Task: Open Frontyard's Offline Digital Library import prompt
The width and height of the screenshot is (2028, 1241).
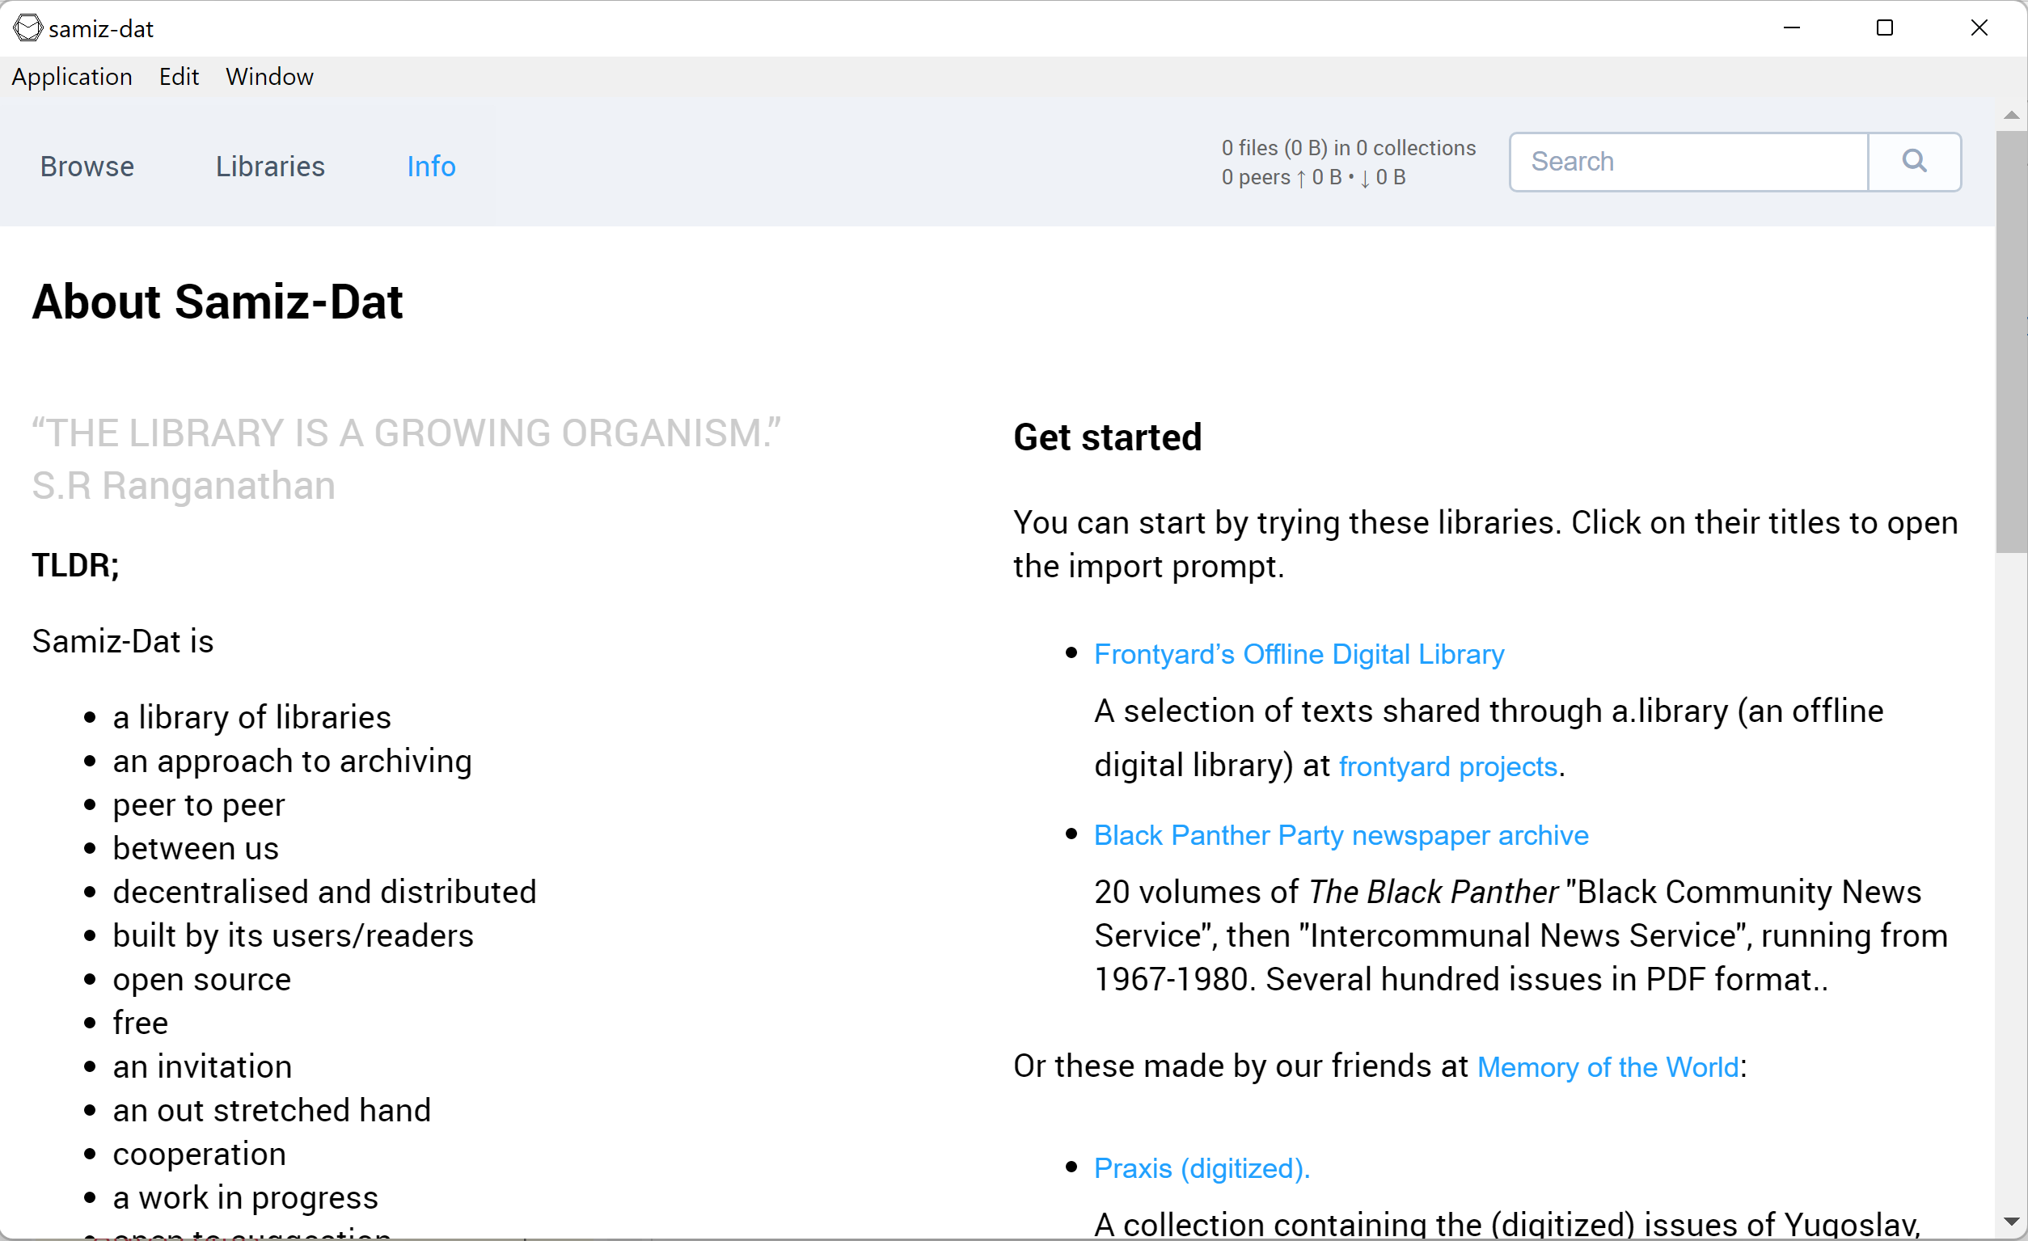Action: [x=1299, y=654]
